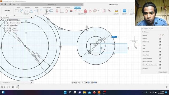169x95 pixels.
Task: Apply Equal constraint
Action: click(x=71, y=11)
